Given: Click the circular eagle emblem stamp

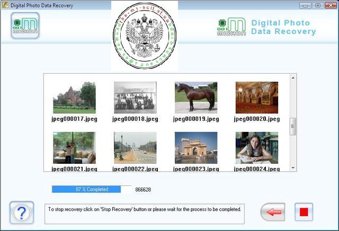Looking at the screenshot, I should click(145, 35).
